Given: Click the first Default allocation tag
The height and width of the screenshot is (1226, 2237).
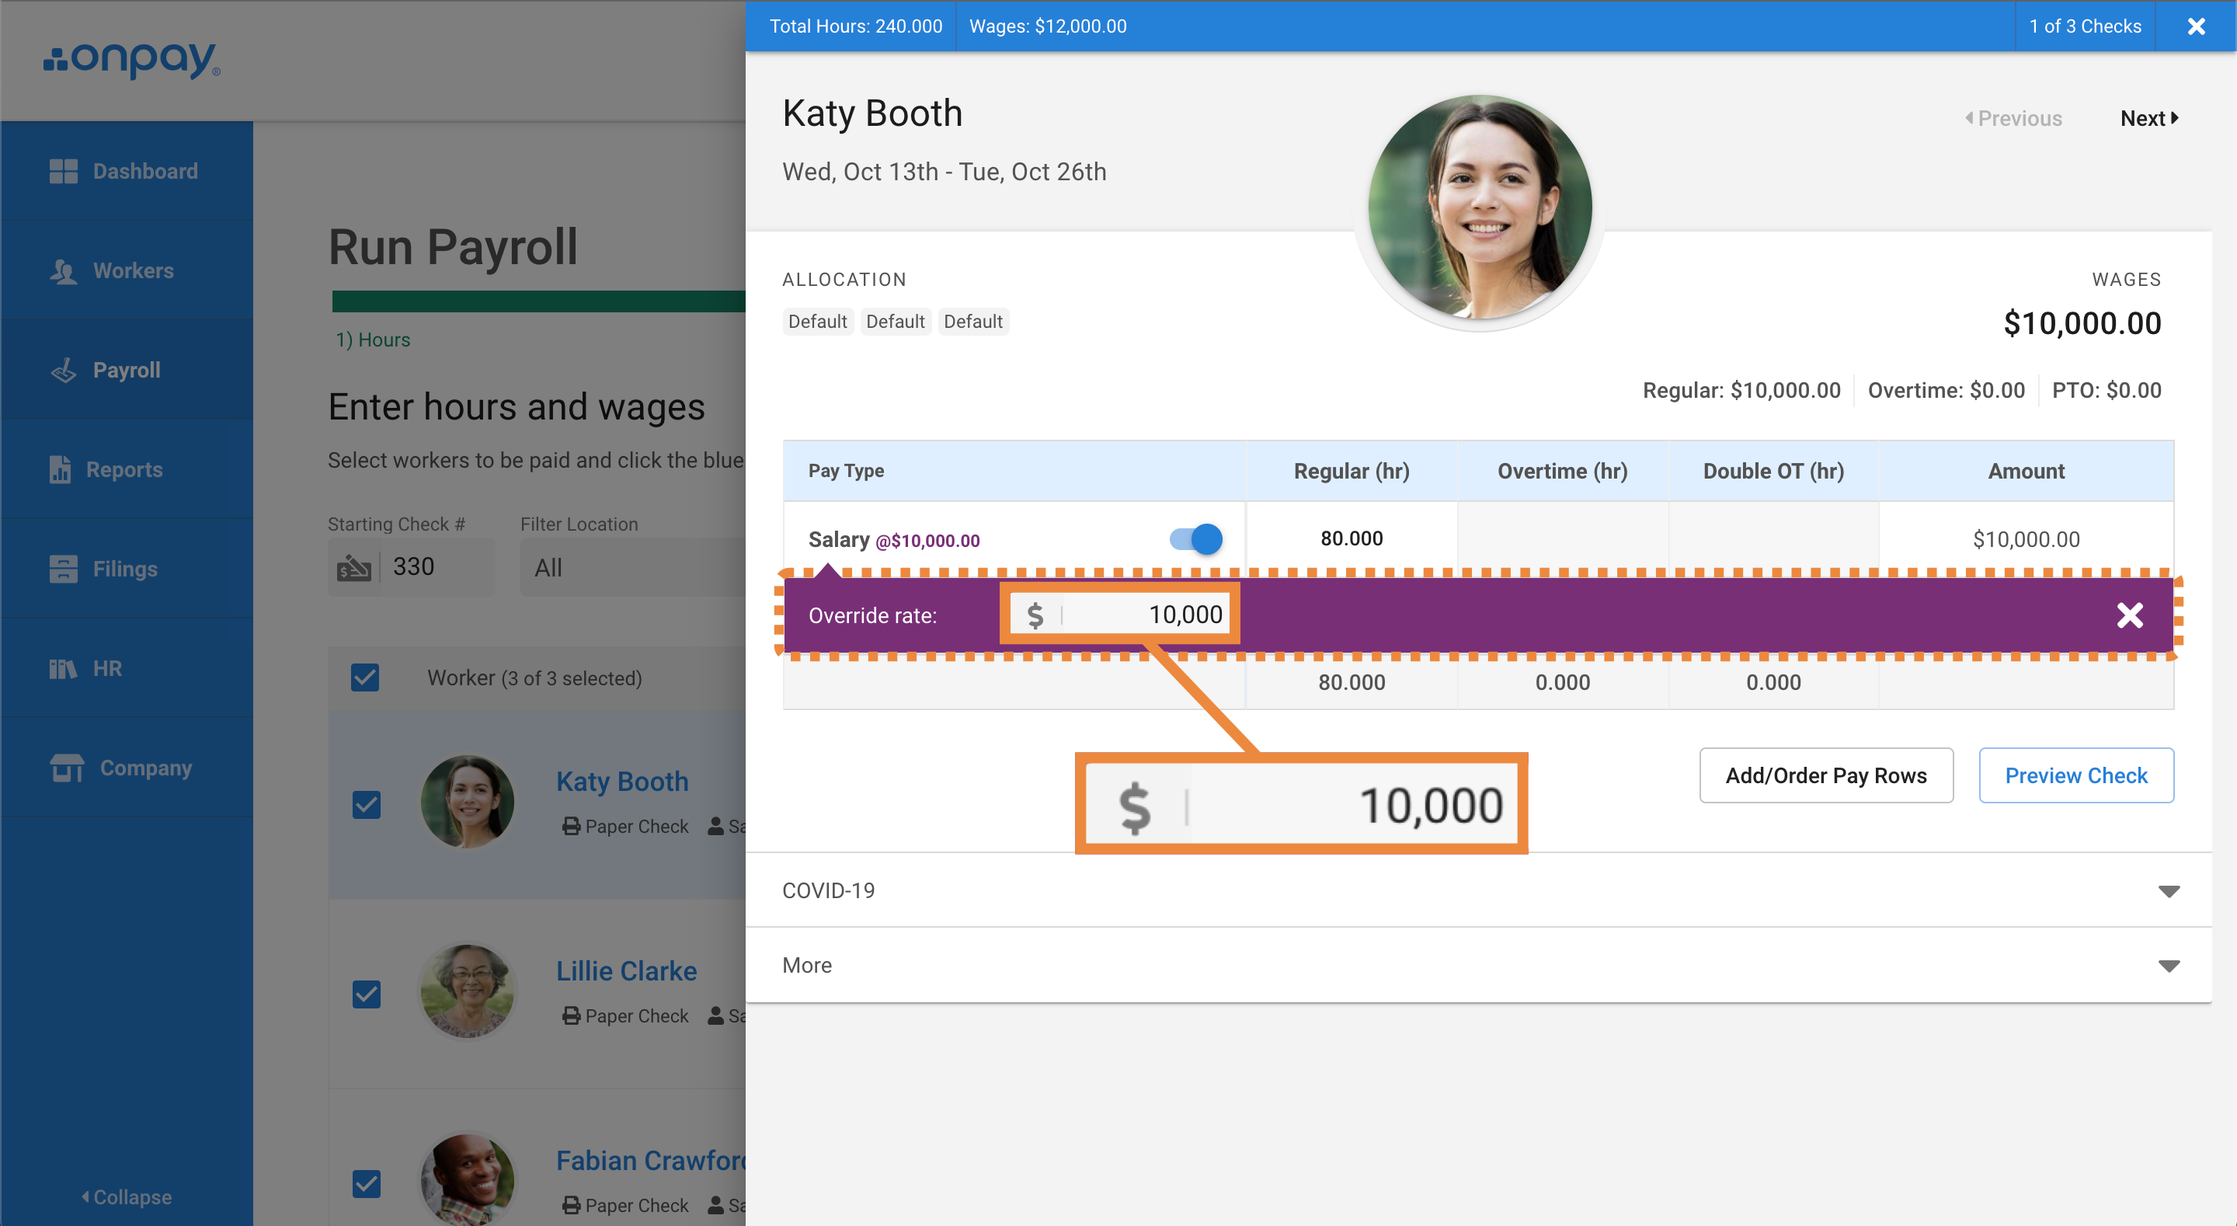Looking at the screenshot, I should click(817, 322).
